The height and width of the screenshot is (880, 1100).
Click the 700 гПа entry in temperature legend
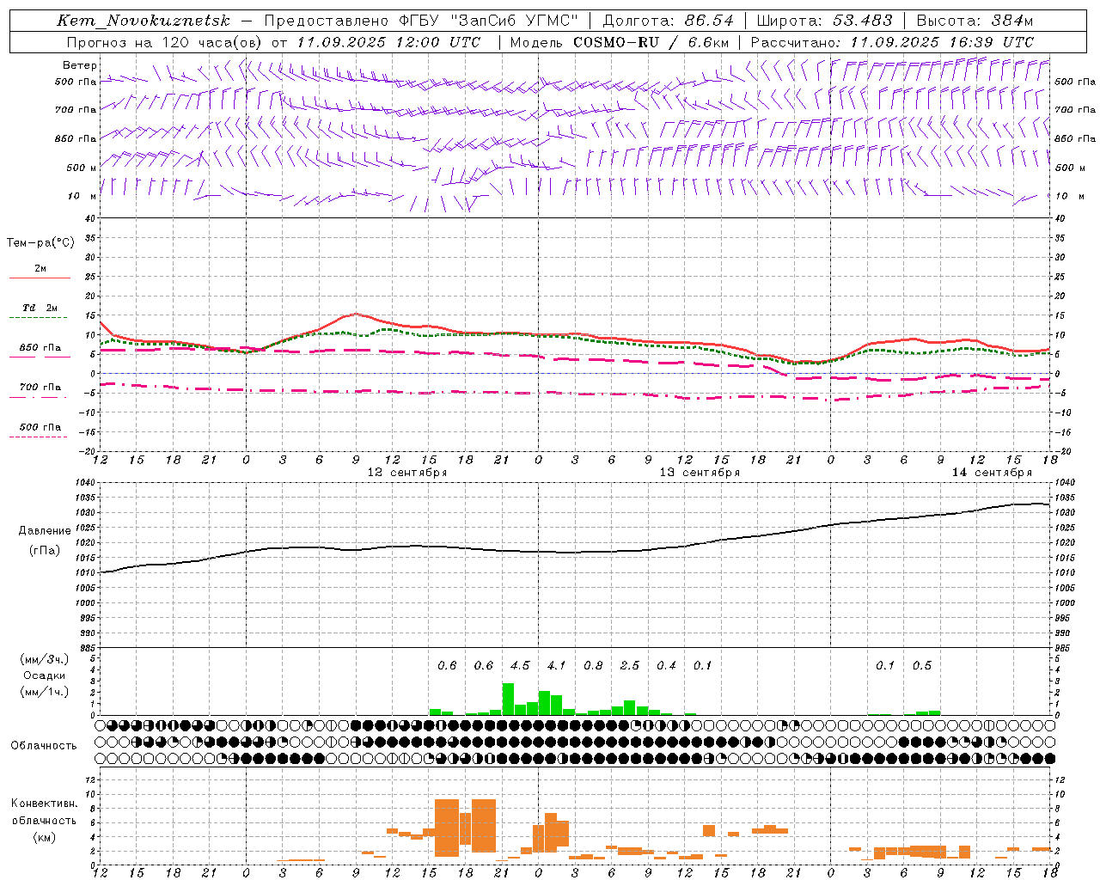[40, 388]
